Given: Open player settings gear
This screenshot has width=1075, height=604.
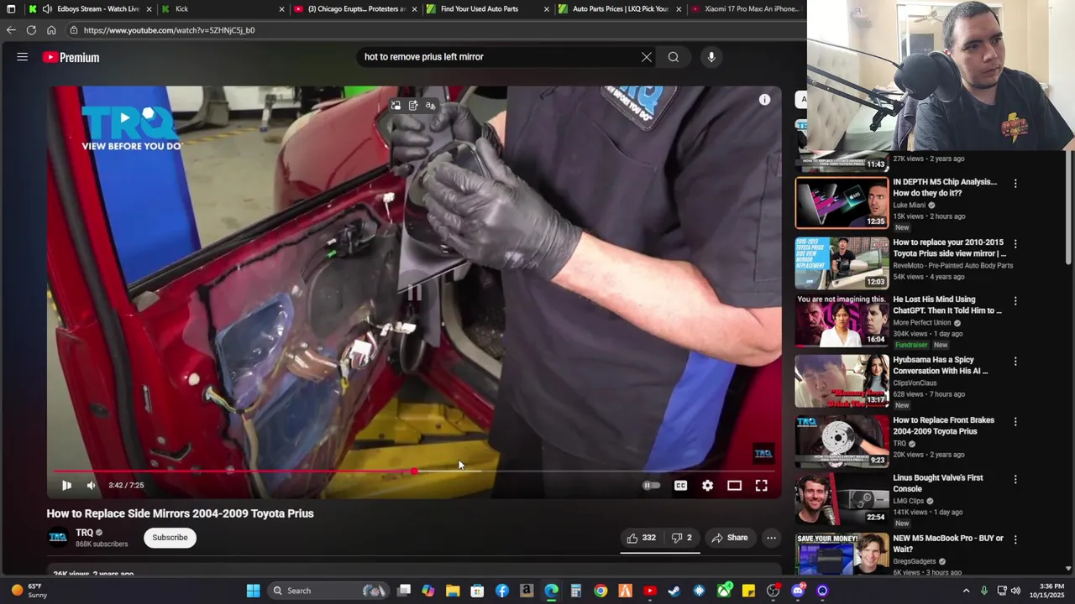Looking at the screenshot, I should pos(707,485).
